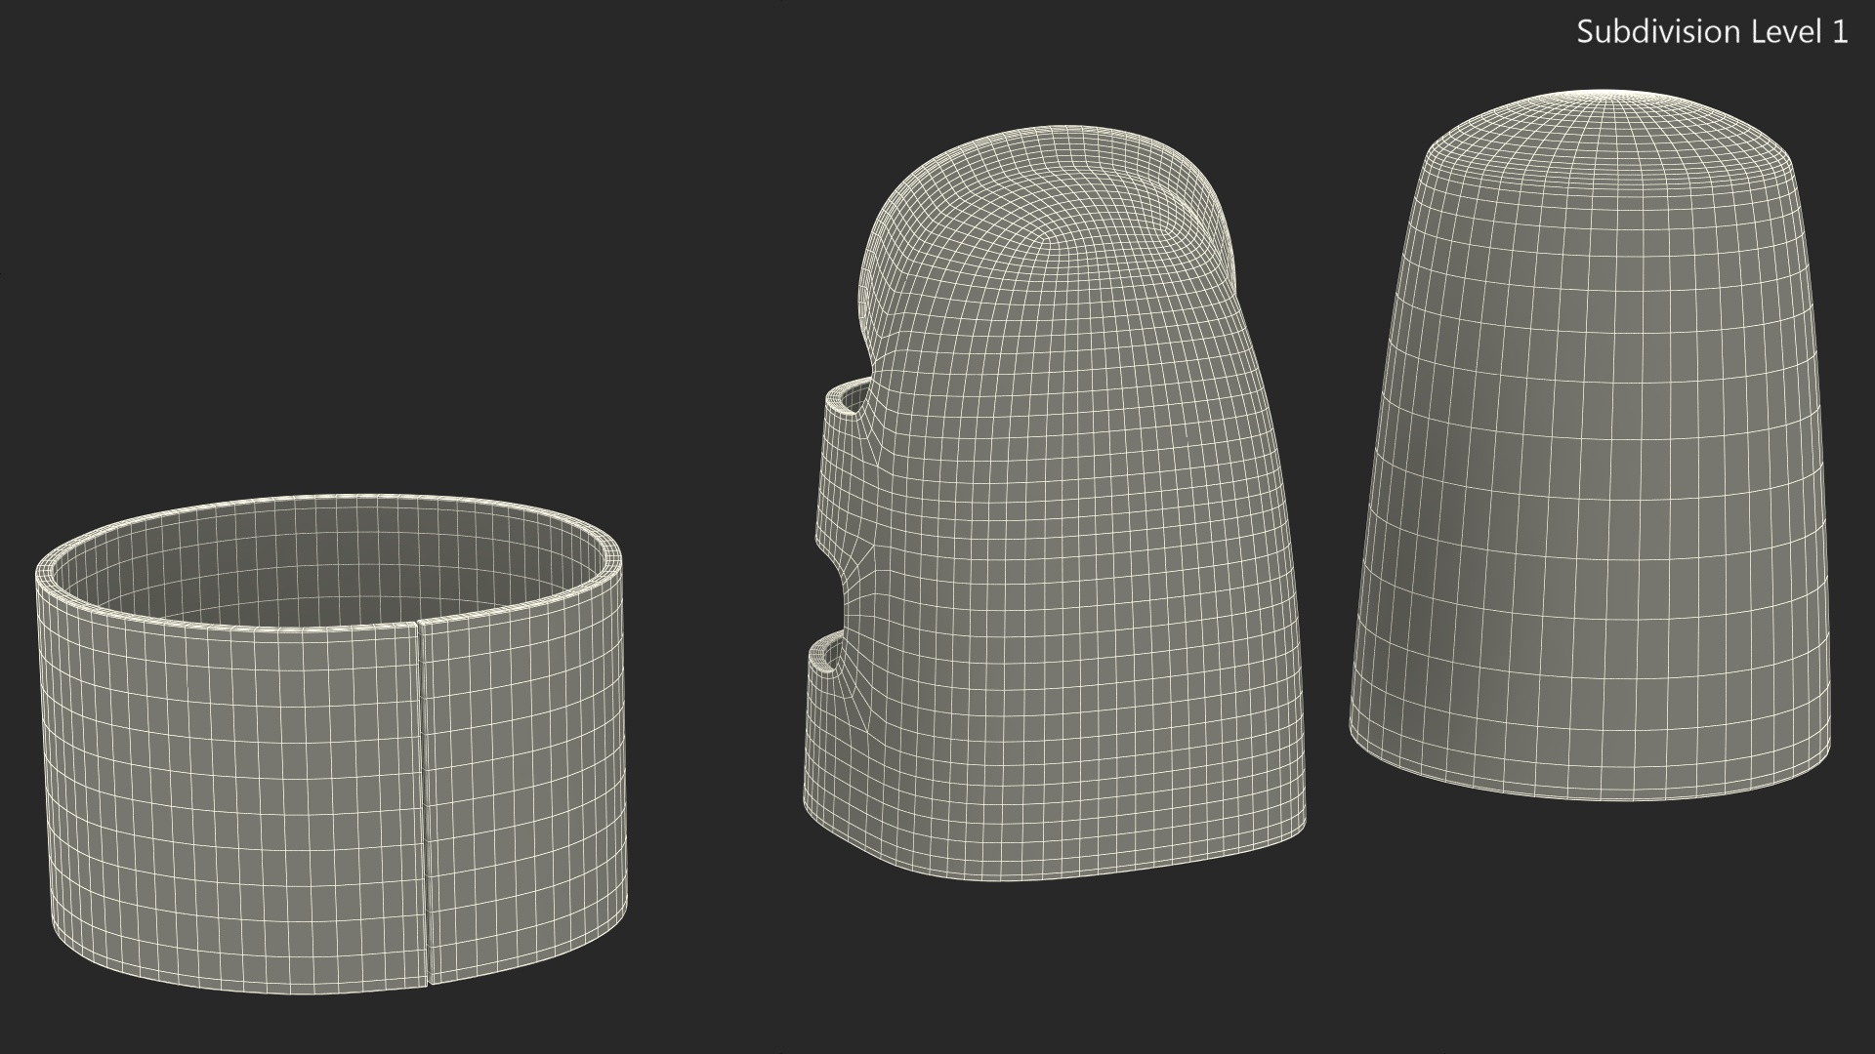Viewport: 1875px width, 1054px height.
Task: Click the Subdivision Level 1 label
Action: [x=1711, y=32]
